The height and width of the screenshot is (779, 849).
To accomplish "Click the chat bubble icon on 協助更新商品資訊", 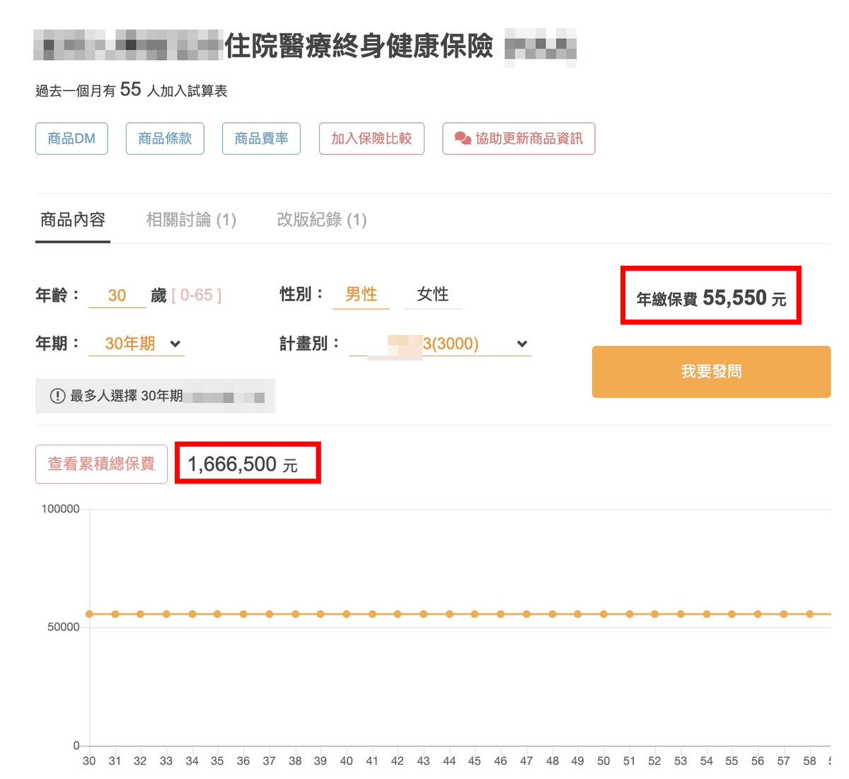I will point(462,139).
